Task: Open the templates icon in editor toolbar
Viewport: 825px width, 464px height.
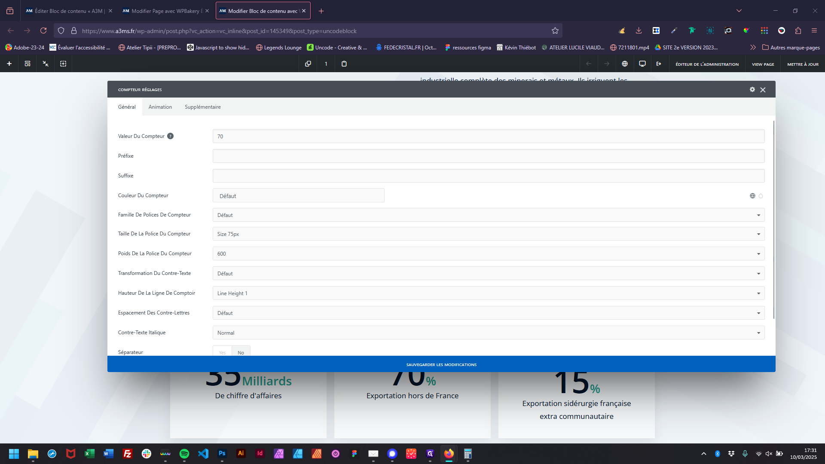Action: [x=27, y=64]
